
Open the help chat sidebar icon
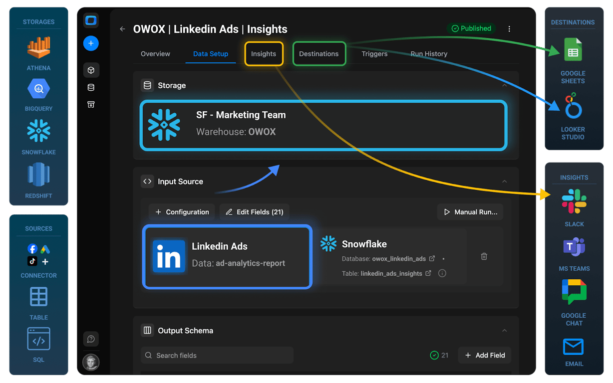click(x=91, y=339)
